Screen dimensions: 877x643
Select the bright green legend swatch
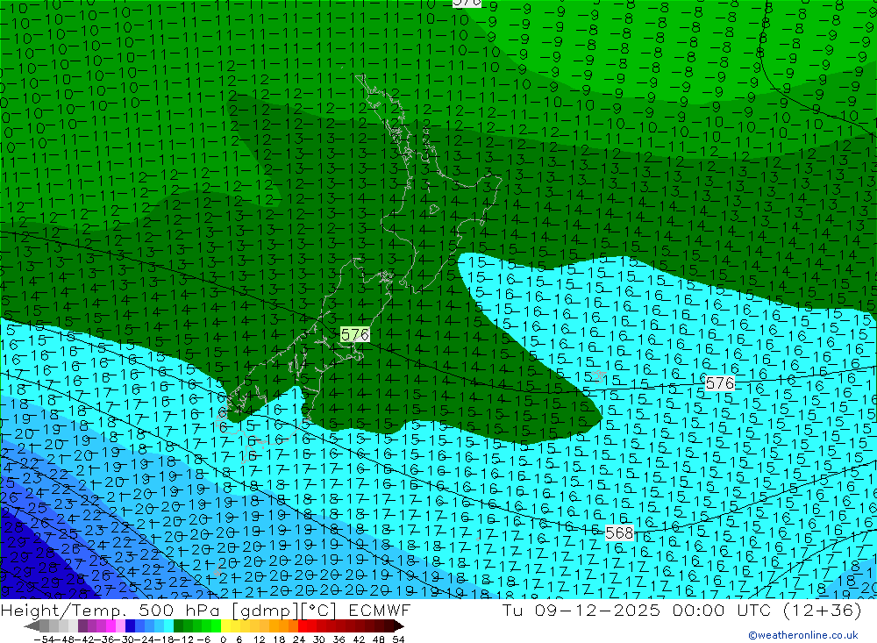[211, 625]
